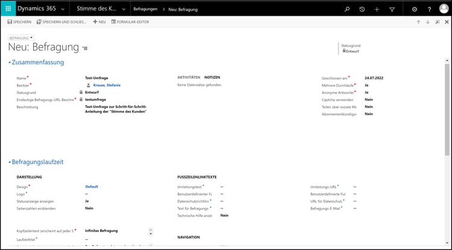Click the Name field Test-Umfrage
Image resolution: width=452 pixels, height=250 pixels.
pos(96,78)
